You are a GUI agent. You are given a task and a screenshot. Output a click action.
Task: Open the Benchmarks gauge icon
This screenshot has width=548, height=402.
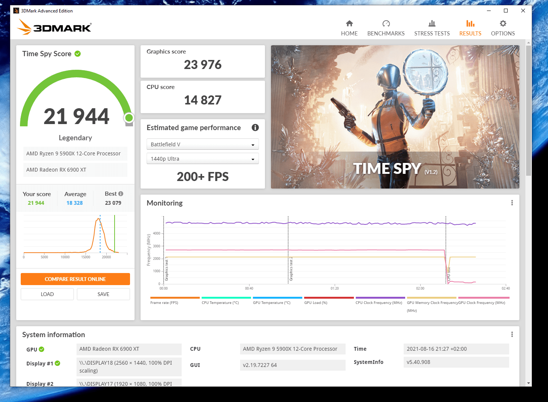386,23
